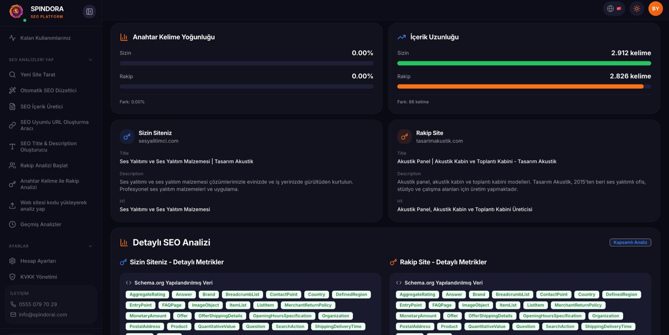The width and height of the screenshot is (669, 335).
Task: Click the Kapsamlı Analiz badge
Action: pyautogui.click(x=630, y=242)
